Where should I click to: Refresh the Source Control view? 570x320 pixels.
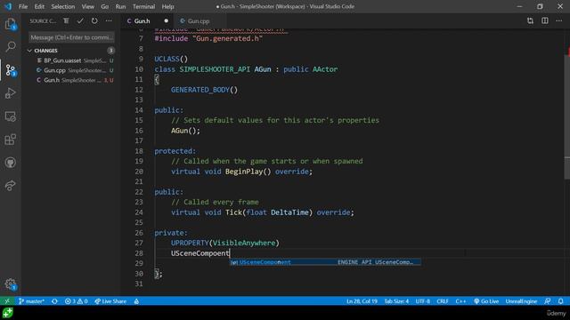point(94,21)
